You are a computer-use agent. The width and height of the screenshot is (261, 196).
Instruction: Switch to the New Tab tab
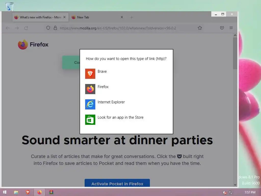[97, 17]
